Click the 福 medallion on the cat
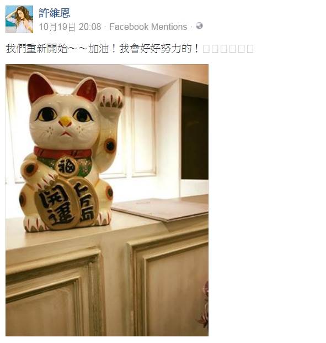 pos(67,167)
